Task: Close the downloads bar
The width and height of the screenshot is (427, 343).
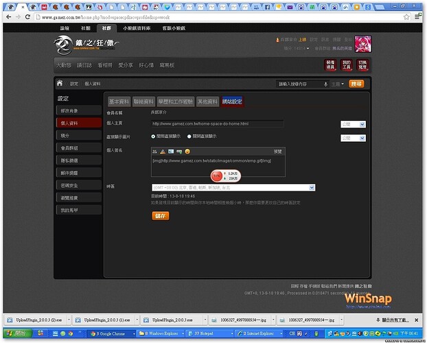Action: coord(417,320)
